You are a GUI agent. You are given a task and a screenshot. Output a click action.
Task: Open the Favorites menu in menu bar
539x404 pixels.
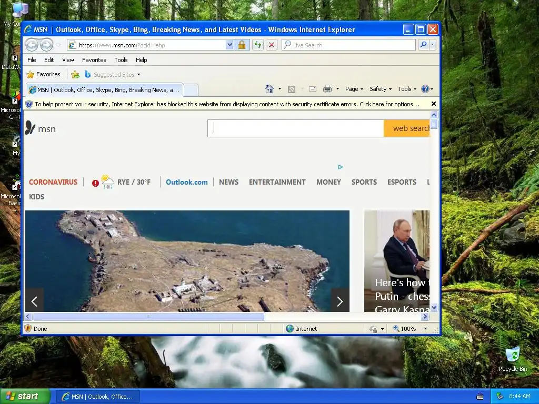[94, 60]
